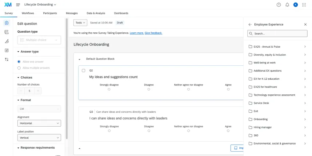Increase the number of choices
This screenshot has height=156, width=312.
38,91
